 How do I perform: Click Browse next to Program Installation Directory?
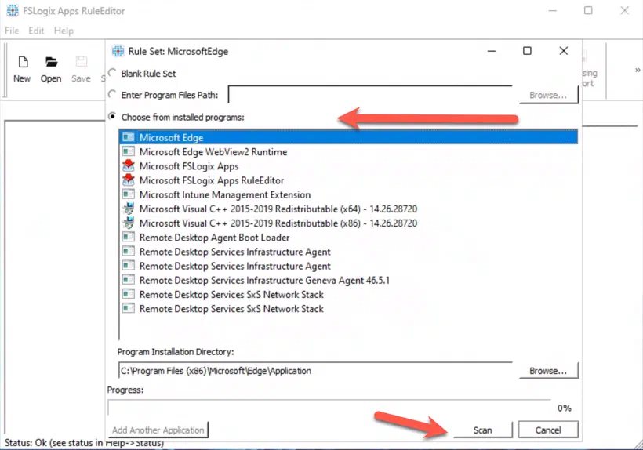click(548, 371)
